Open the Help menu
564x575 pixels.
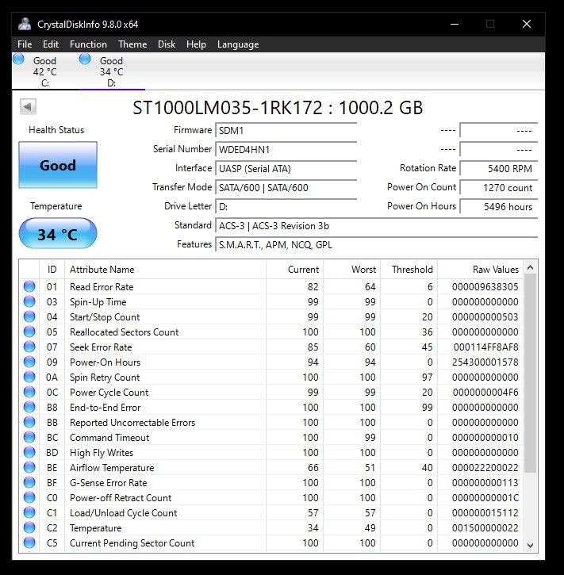(196, 44)
